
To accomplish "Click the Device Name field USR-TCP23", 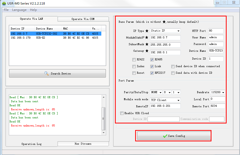I will point(216,51).
